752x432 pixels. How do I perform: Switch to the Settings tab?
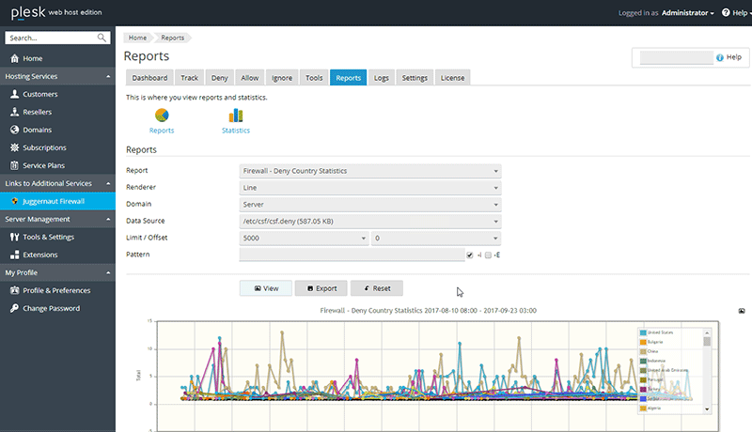415,78
